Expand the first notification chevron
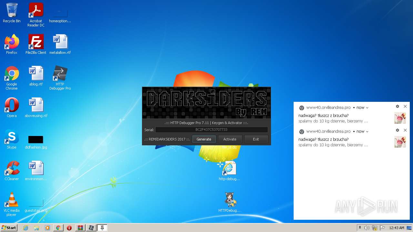 point(367,108)
